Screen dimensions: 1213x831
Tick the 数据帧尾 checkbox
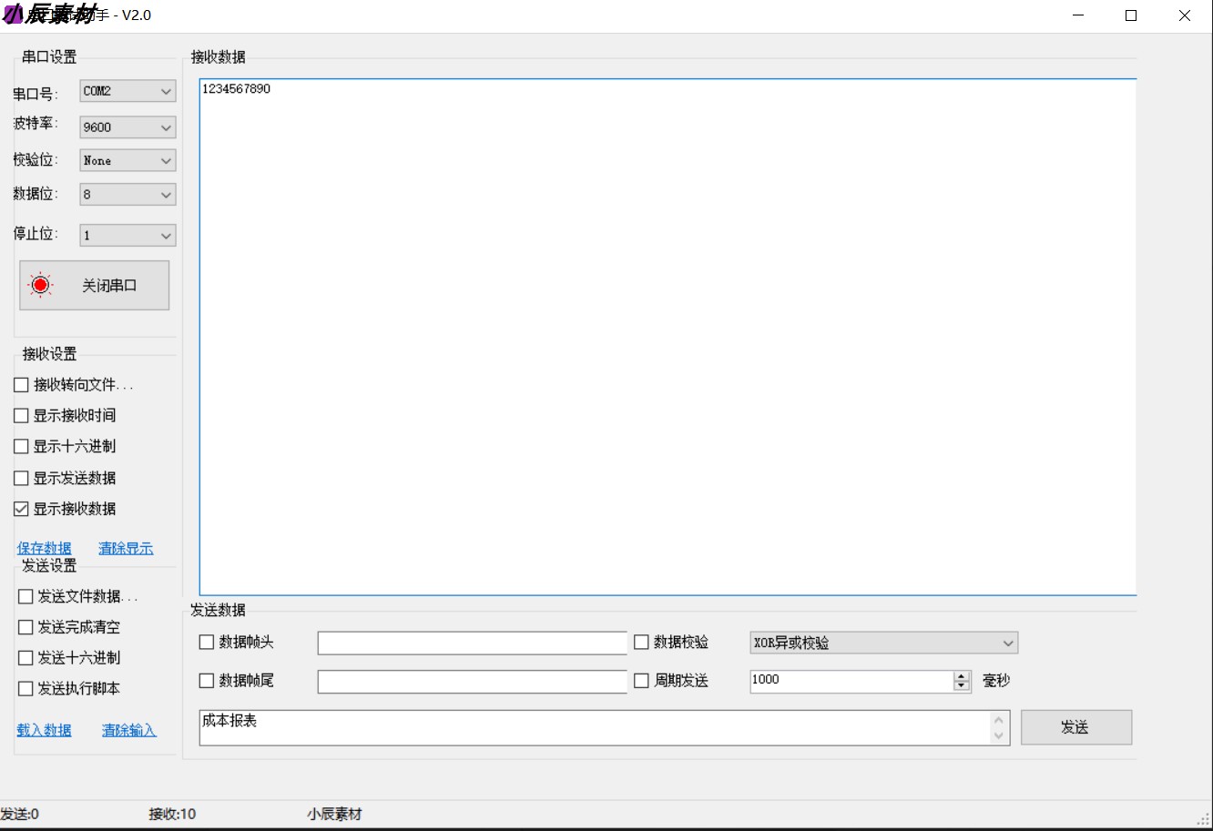[207, 680]
